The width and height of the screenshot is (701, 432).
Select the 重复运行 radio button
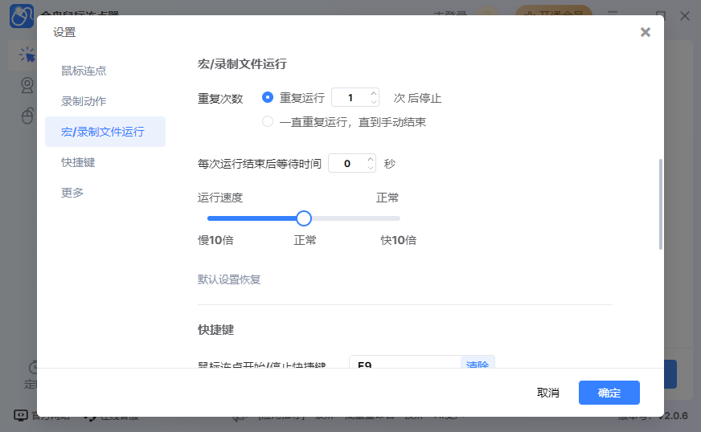[x=268, y=97]
